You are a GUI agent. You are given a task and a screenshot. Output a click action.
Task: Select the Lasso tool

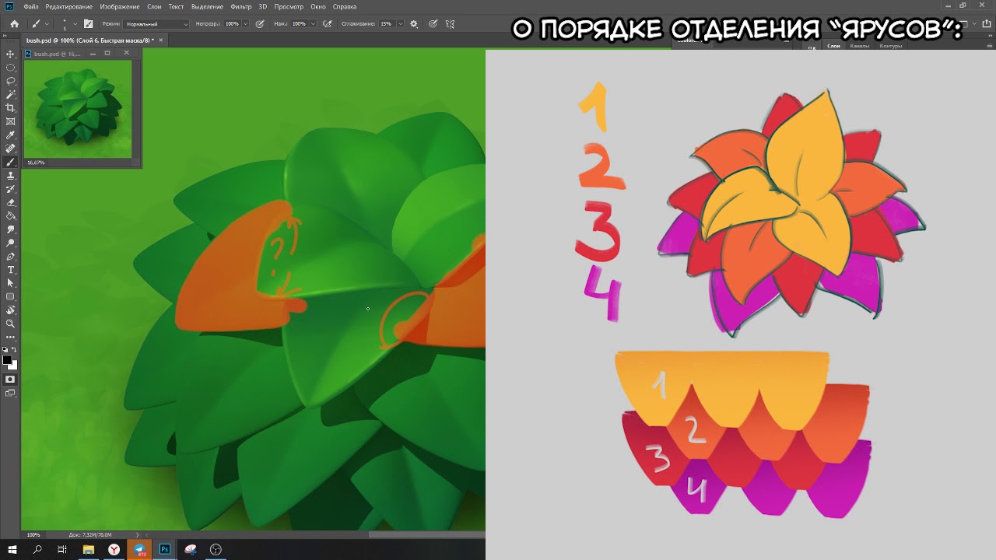[10, 81]
